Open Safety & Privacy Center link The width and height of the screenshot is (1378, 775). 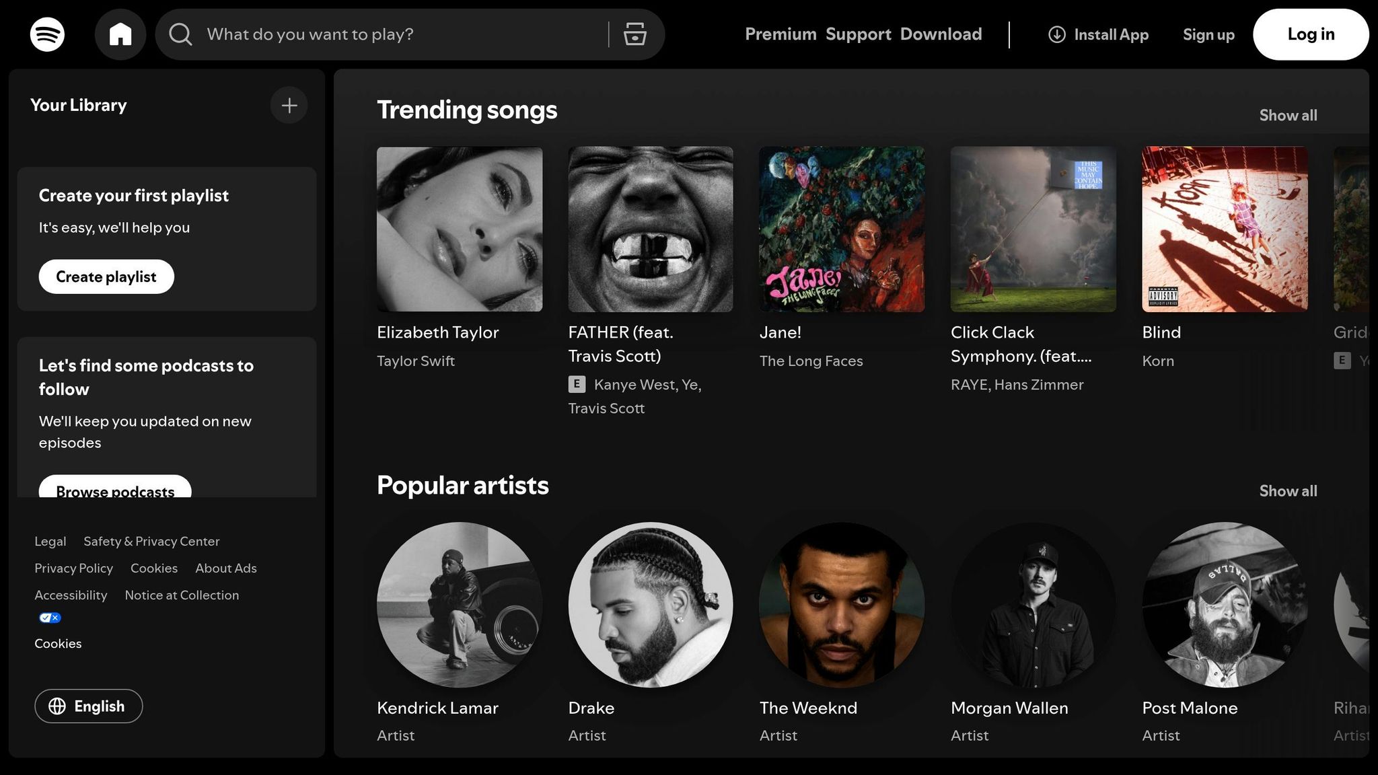click(x=151, y=542)
